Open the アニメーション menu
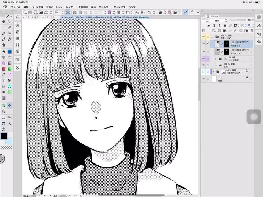Image resolution: width=263 pixels, height=197 pixels. [x=55, y=7]
